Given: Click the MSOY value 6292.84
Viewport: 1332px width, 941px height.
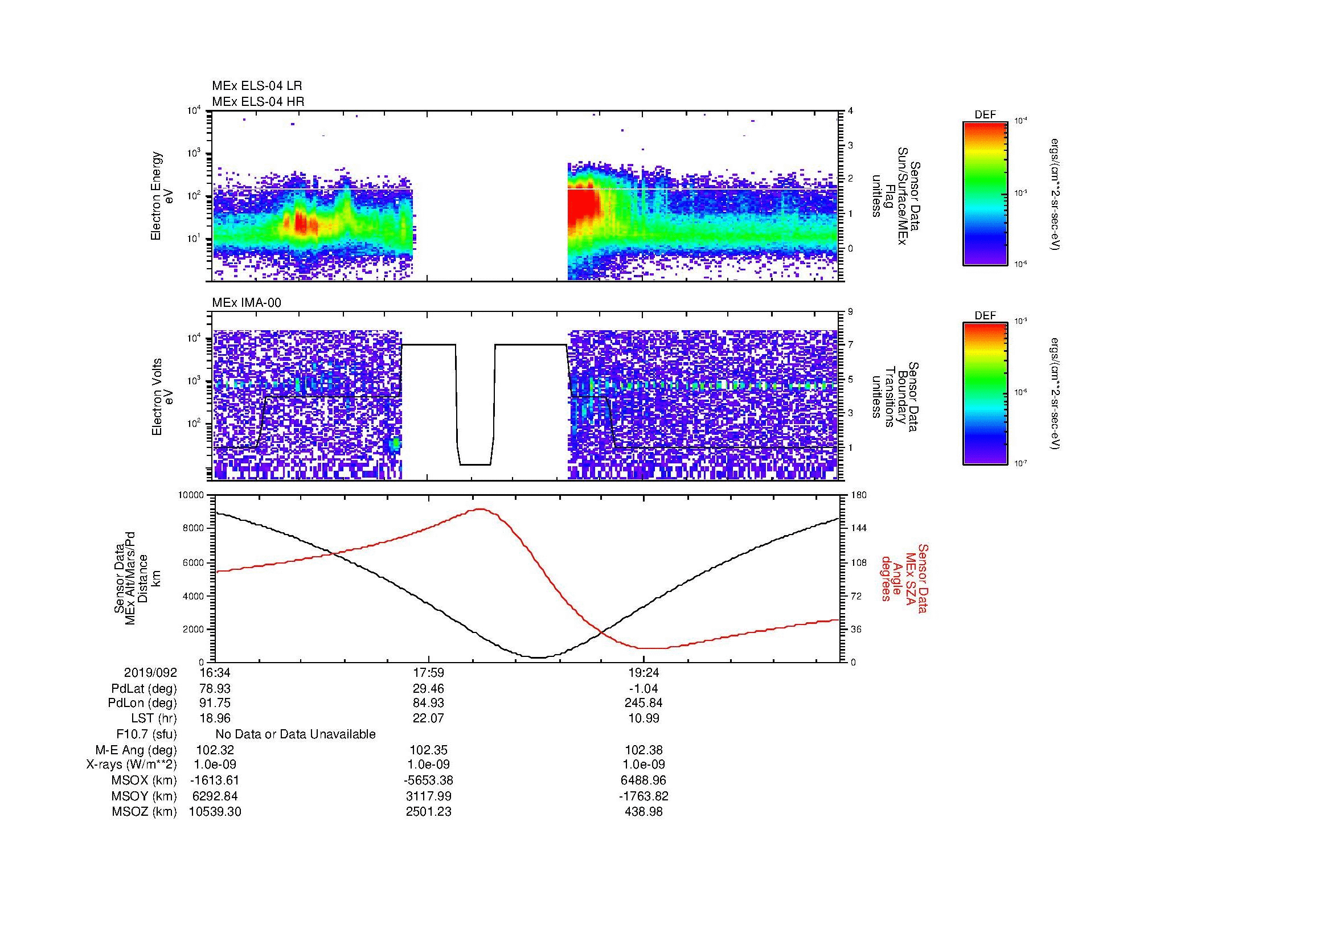Looking at the screenshot, I should coord(215,796).
